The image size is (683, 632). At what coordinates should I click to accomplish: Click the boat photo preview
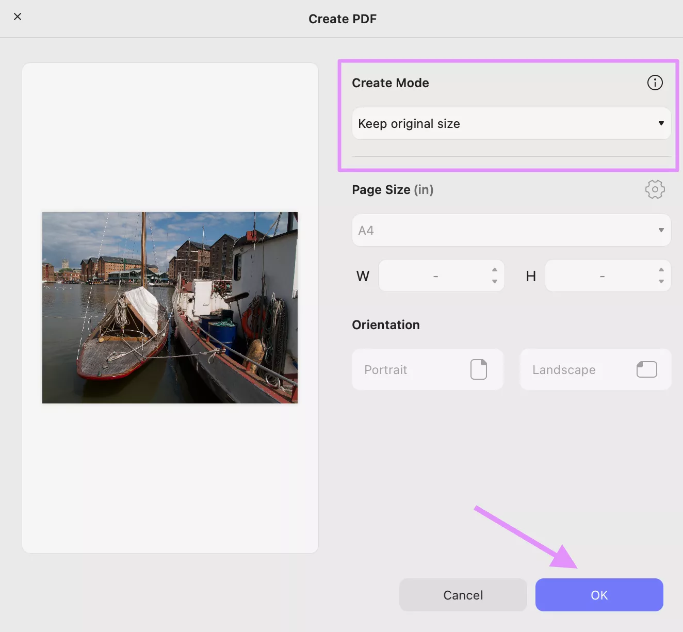pyautogui.click(x=170, y=307)
